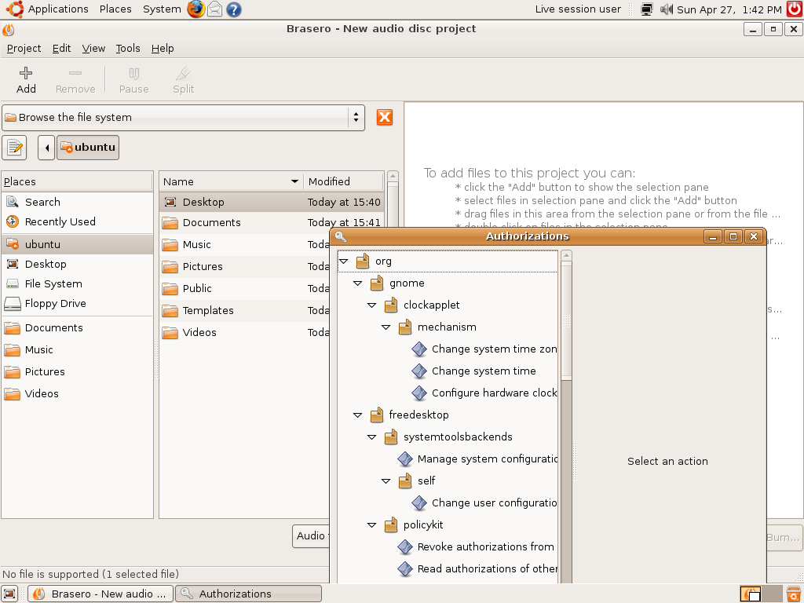Switch to Authorizations in the taskbar
Screen dimensions: 804x603
(x=248, y=594)
